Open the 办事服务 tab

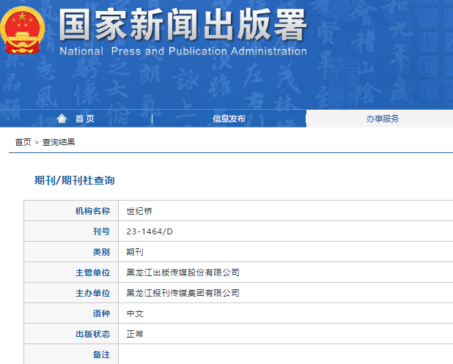point(383,119)
